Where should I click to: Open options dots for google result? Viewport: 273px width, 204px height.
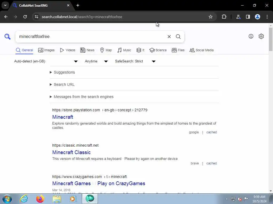(203, 133)
